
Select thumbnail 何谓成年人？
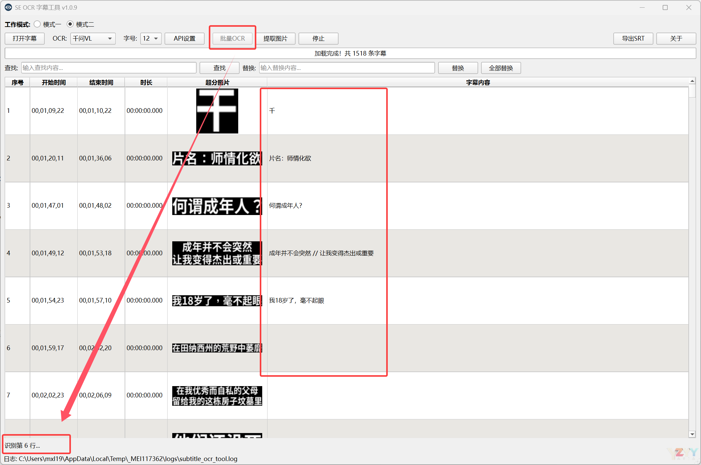click(217, 206)
